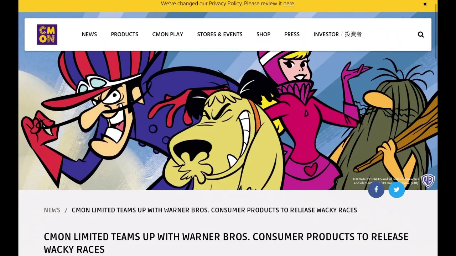Click the breadcrumb article title text
Viewport: 456px width, 256px height.
tap(214, 210)
